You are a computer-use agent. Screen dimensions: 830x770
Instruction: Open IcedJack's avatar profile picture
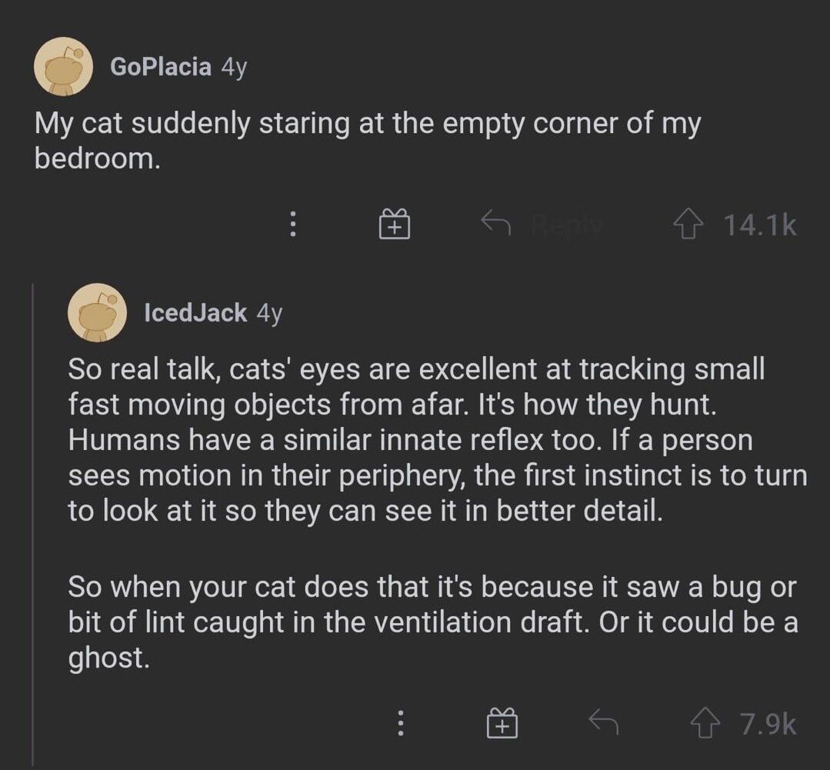point(98,313)
